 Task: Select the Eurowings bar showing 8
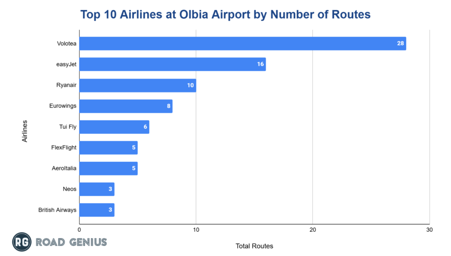(126, 106)
